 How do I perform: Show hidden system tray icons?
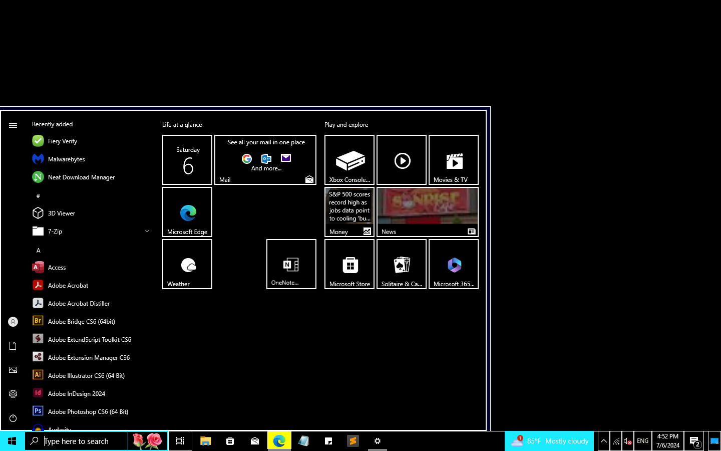click(x=604, y=441)
